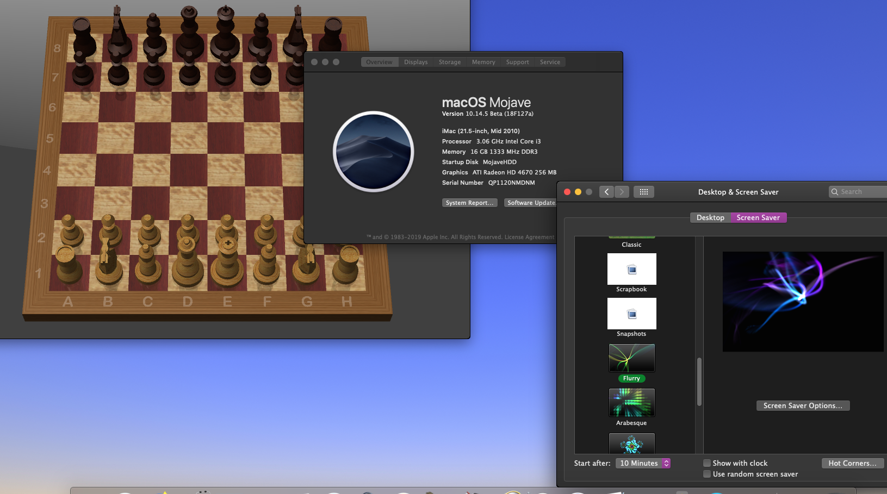The width and height of the screenshot is (887, 494).
Task: Open the Start after 10 Minutes dropdown
Action: (x=643, y=463)
